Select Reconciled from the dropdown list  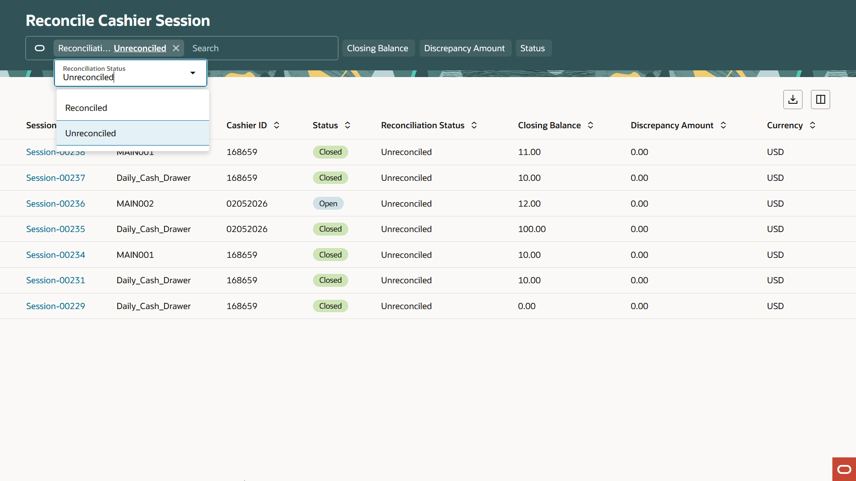tap(86, 107)
